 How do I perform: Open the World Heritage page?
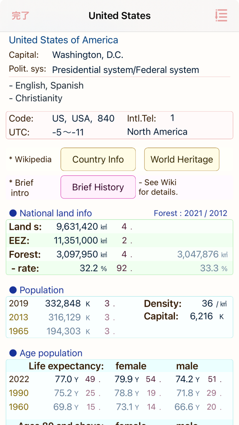182,159
